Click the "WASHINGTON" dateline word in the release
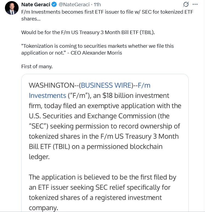Viewport: 205px width, 212px height. (x=52, y=85)
